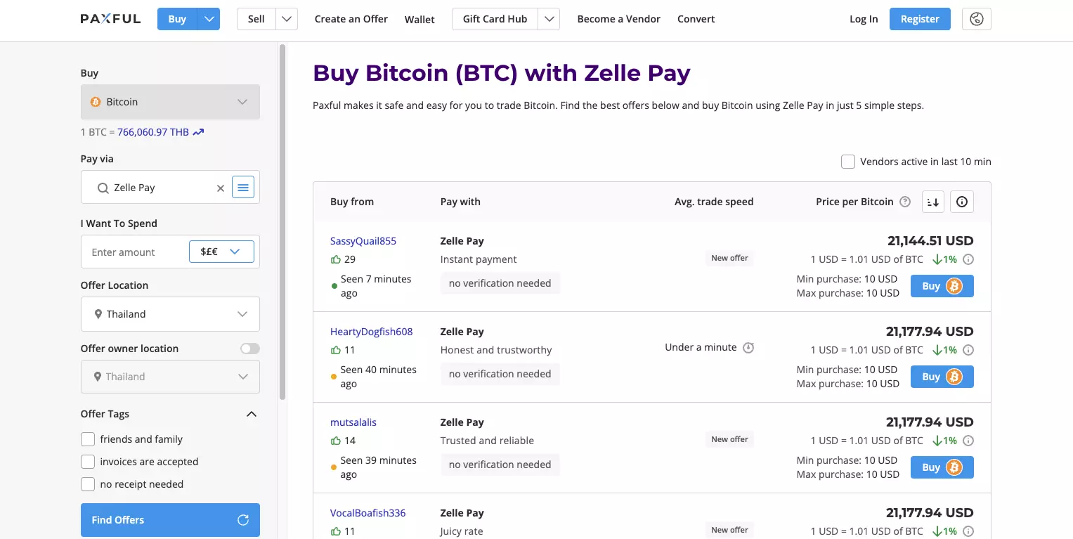The height and width of the screenshot is (539, 1073).
Task: Click the Bitcoin coin icon in Buy selector
Action: pos(96,102)
